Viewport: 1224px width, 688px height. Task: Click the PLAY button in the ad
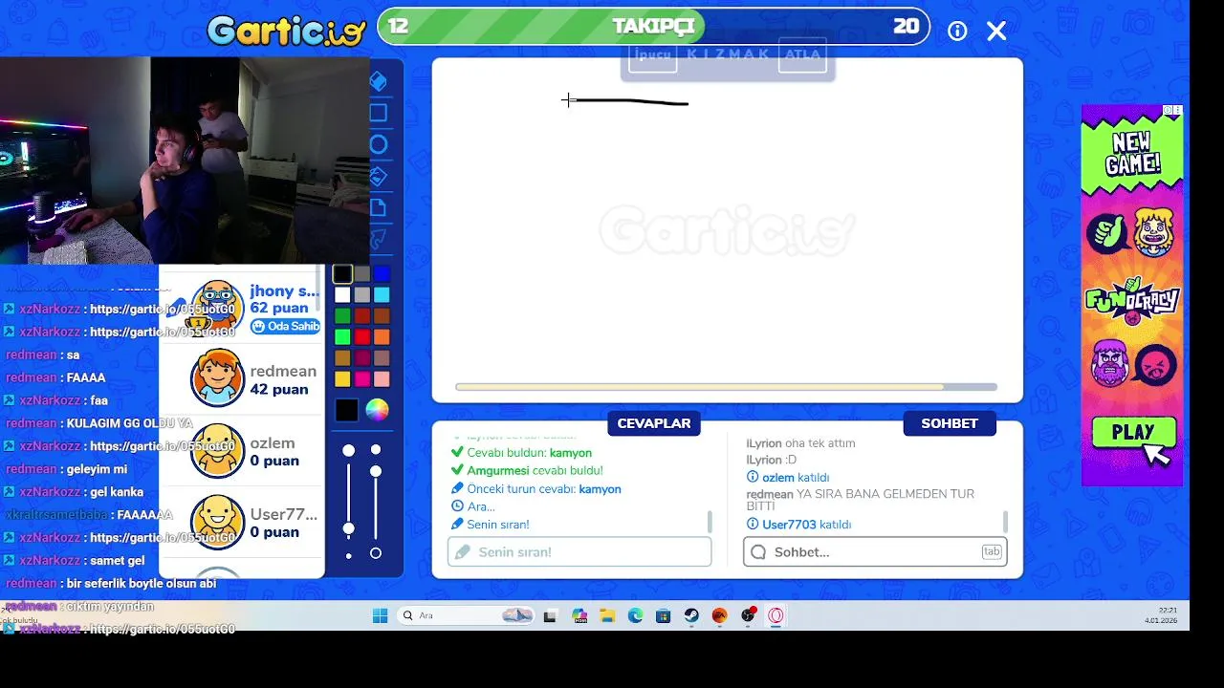(x=1132, y=433)
